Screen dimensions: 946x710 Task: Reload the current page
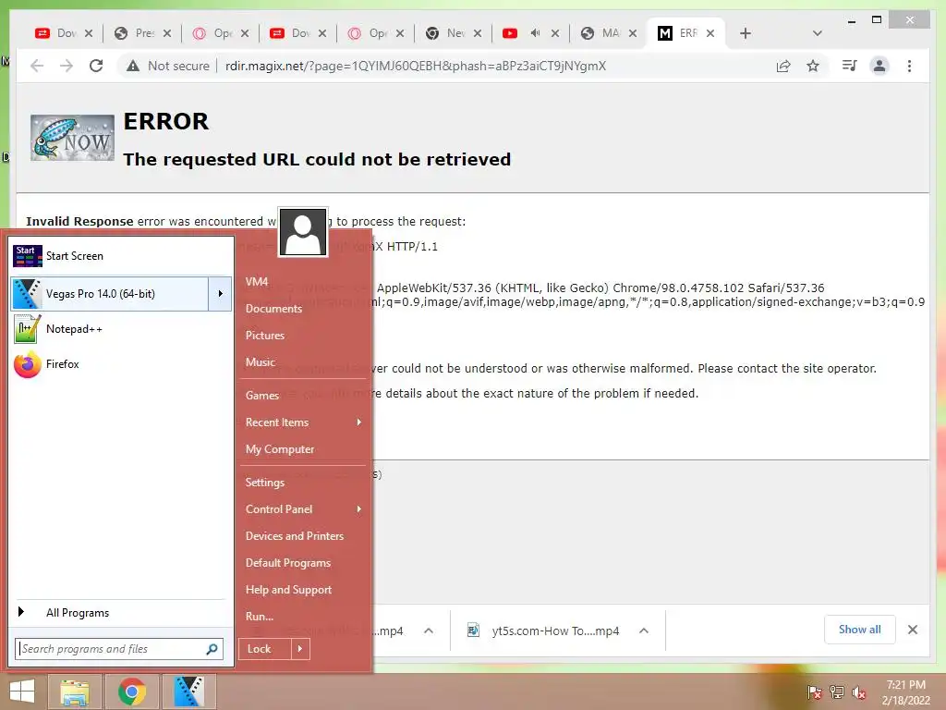[96, 66]
